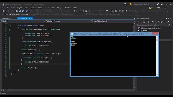Viewport: 173px width, 97px height.
Task: Open the Collect project navigation dropdown
Action: point(23,21)
